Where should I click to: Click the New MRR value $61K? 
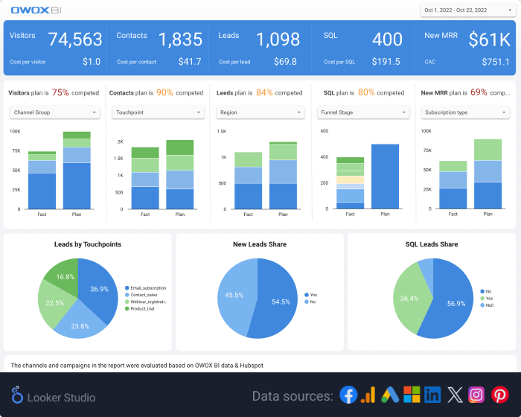(490, 39)
